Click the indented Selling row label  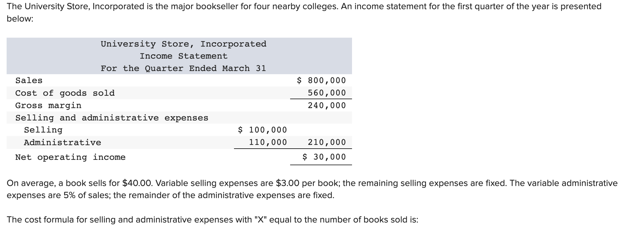(x=43, y=130)
